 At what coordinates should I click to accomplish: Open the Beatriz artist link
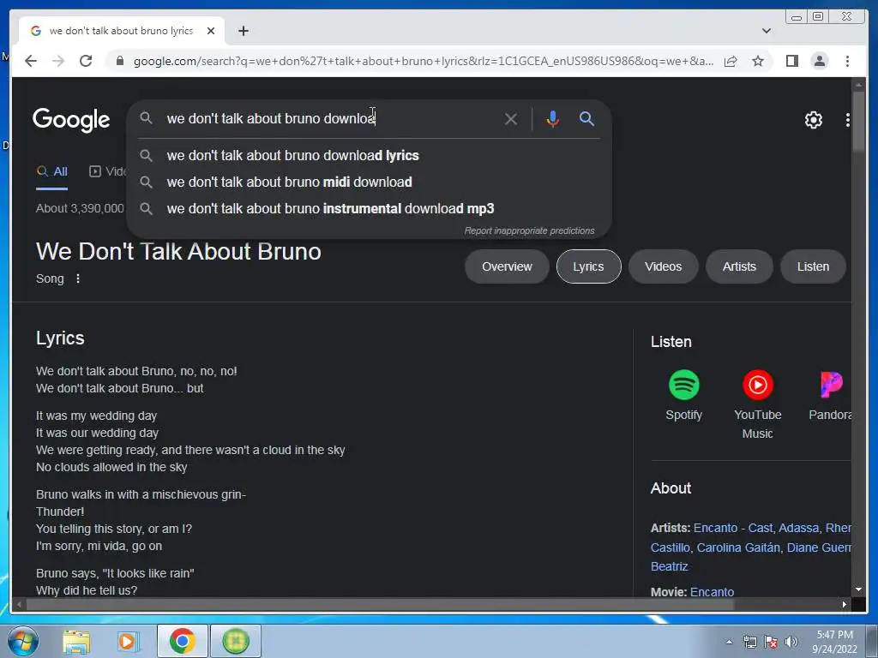point(669,566)
